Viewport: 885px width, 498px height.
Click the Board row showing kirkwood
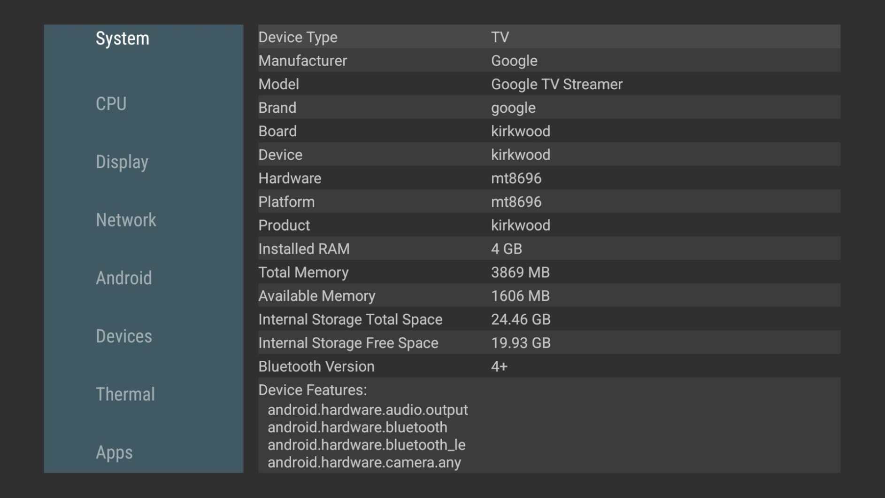coord(516,131)
